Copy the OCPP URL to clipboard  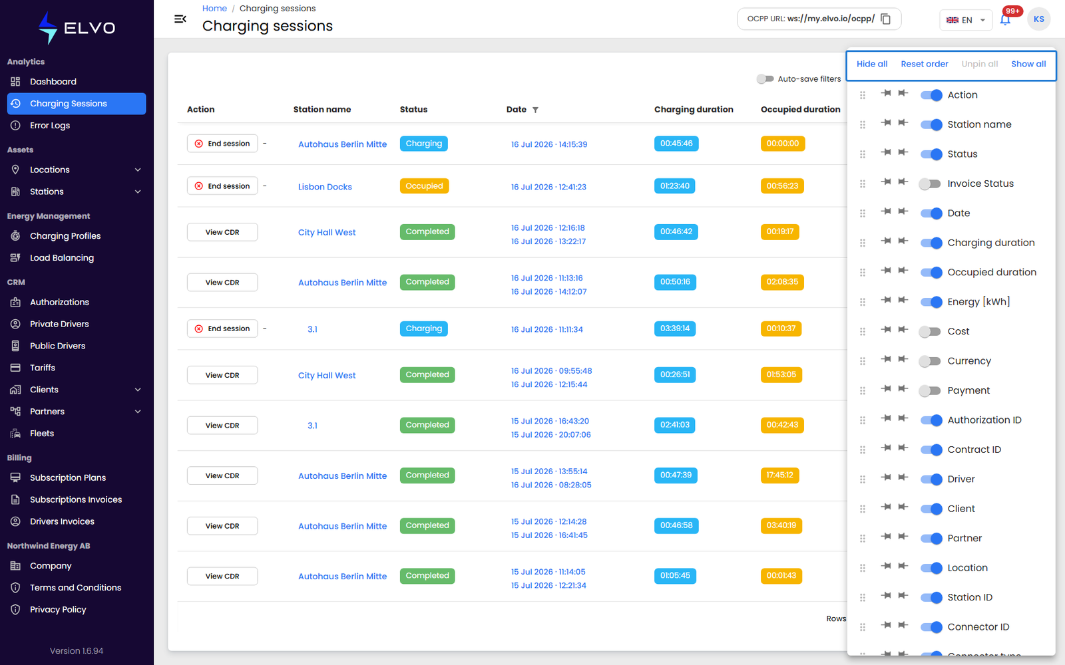point(885,19)
